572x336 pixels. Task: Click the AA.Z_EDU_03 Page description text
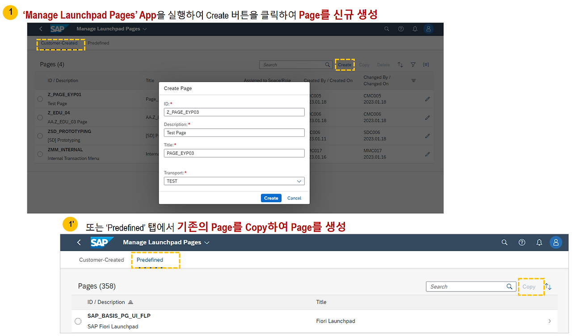[67, 122]
